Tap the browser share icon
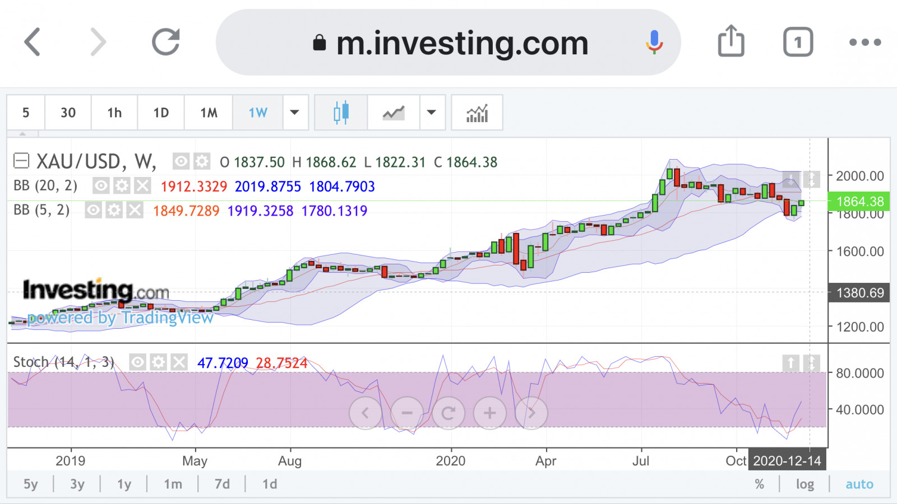The height and width of the screenshot is (504, 897). pyautogui.click(x=731, y=42)
